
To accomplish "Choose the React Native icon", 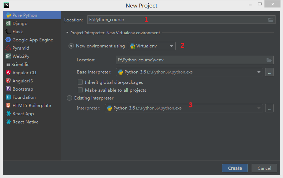I will pos(8,122).
